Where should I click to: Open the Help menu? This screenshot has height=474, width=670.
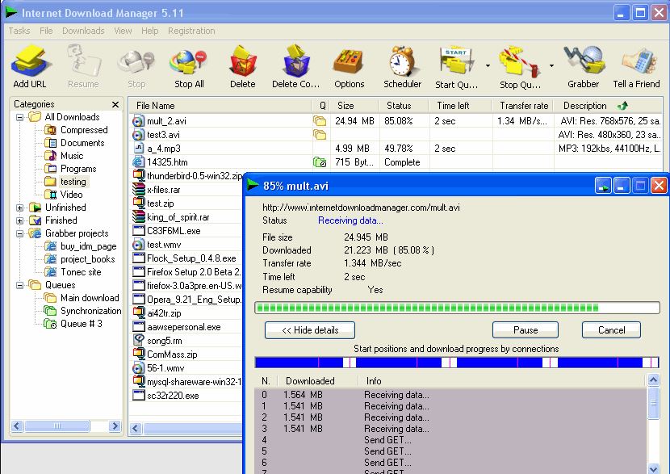149,31
